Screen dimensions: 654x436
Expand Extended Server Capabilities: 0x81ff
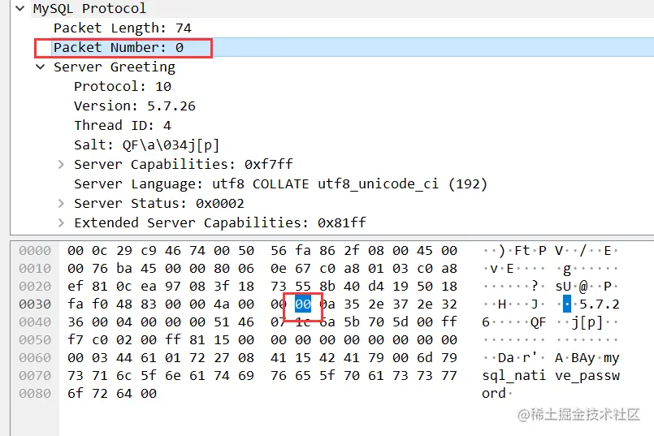point(61,222)
